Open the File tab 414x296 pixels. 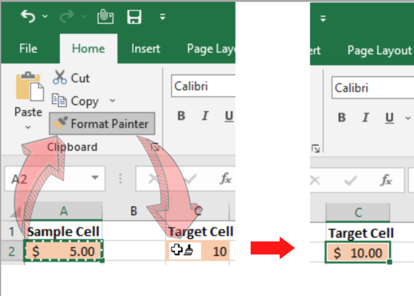pos(28,49)
